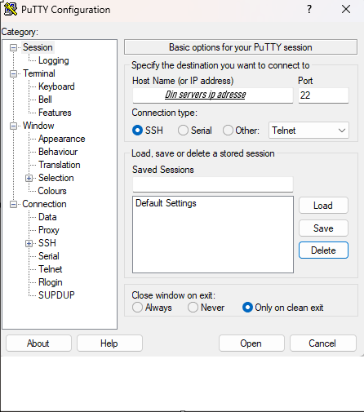Select the Serial connection type radio button
Screen dimensions: 364x412
click(x=183, y=131)
